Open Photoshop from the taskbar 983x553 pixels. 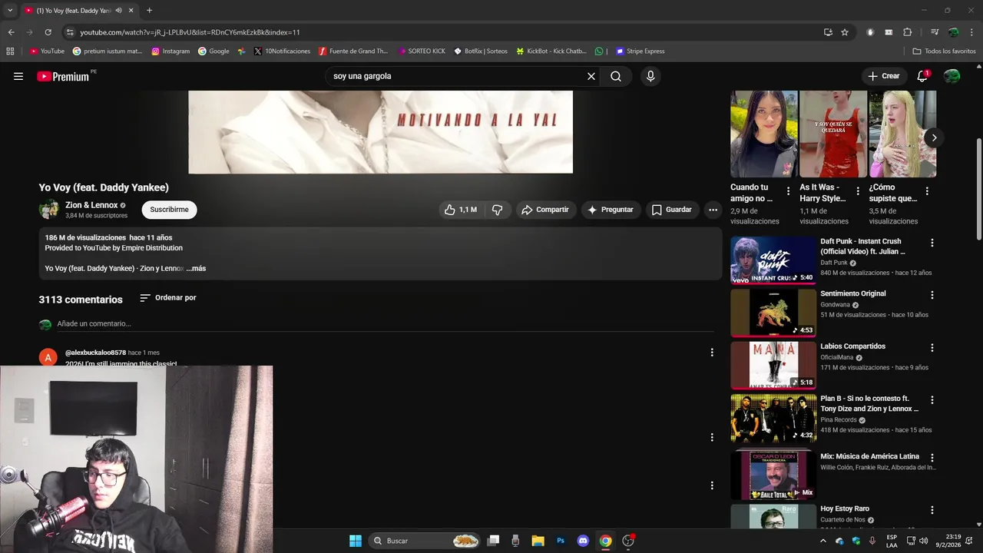pyautogui.click(x=561, y=541)
